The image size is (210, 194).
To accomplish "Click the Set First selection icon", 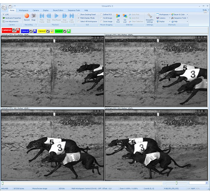I will click(118, 17).
